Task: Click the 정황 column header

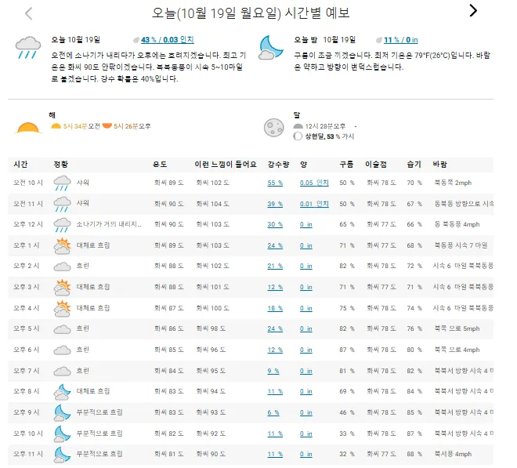Action: pos(61,165)
